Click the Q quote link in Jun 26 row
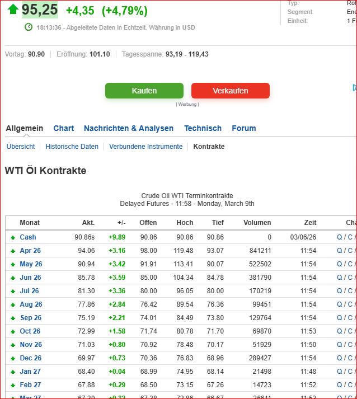The height and width of the screenshot is (399, 357). point(339,278)
